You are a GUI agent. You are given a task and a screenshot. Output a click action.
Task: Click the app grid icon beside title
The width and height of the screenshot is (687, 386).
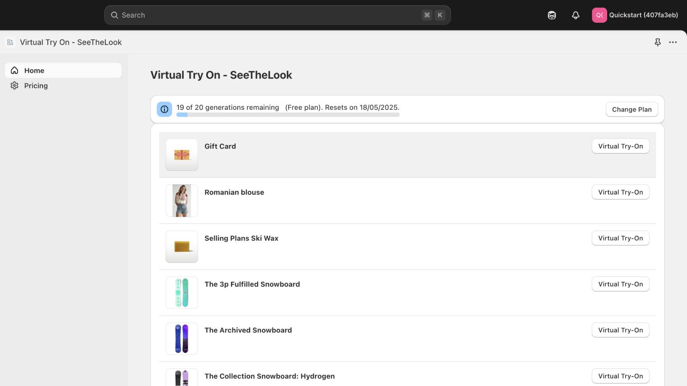pyautogui.click(x=10, y=42)
